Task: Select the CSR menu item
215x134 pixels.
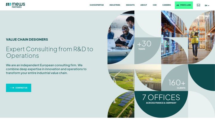Action: [155, 5]
